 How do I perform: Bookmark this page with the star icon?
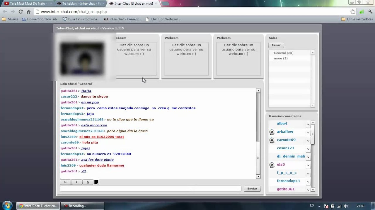click(353, 12)
